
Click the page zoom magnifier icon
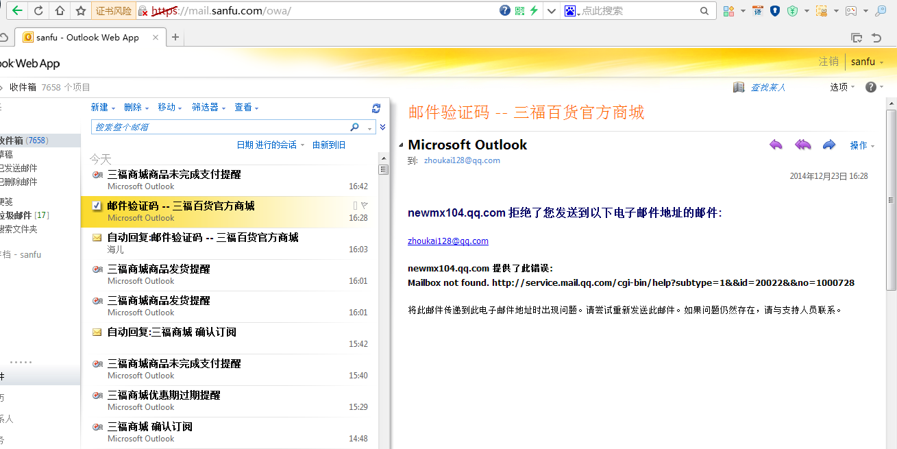coord(880,10)
